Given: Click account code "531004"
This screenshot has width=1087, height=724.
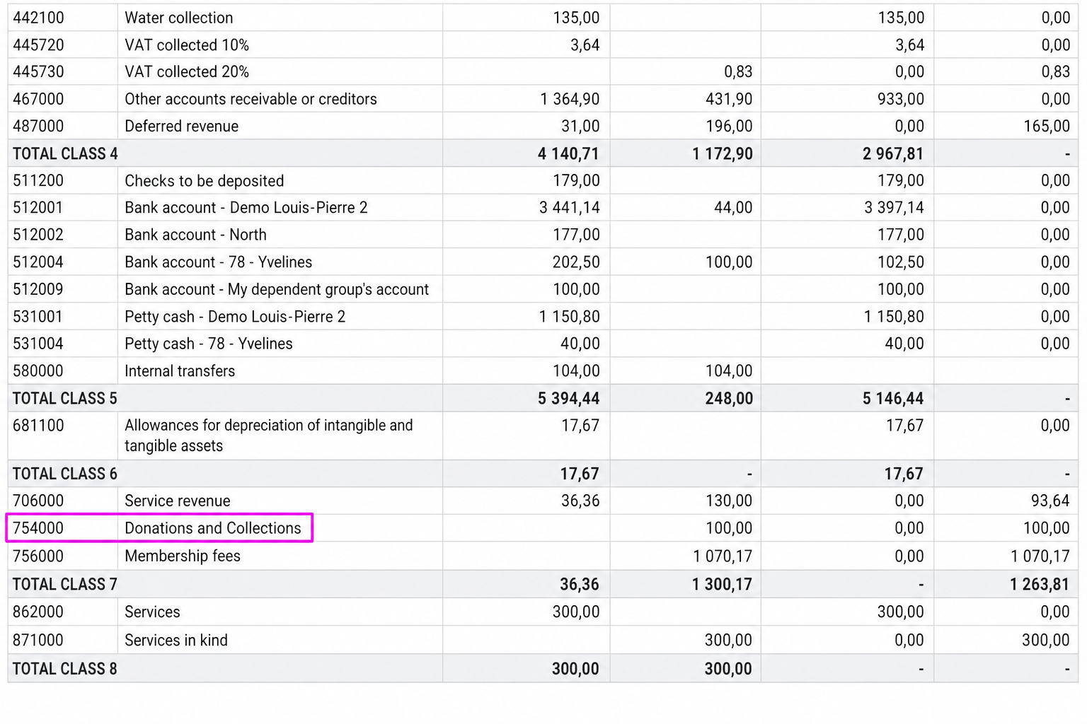Looking at the screenshot, I should [38, 344].
